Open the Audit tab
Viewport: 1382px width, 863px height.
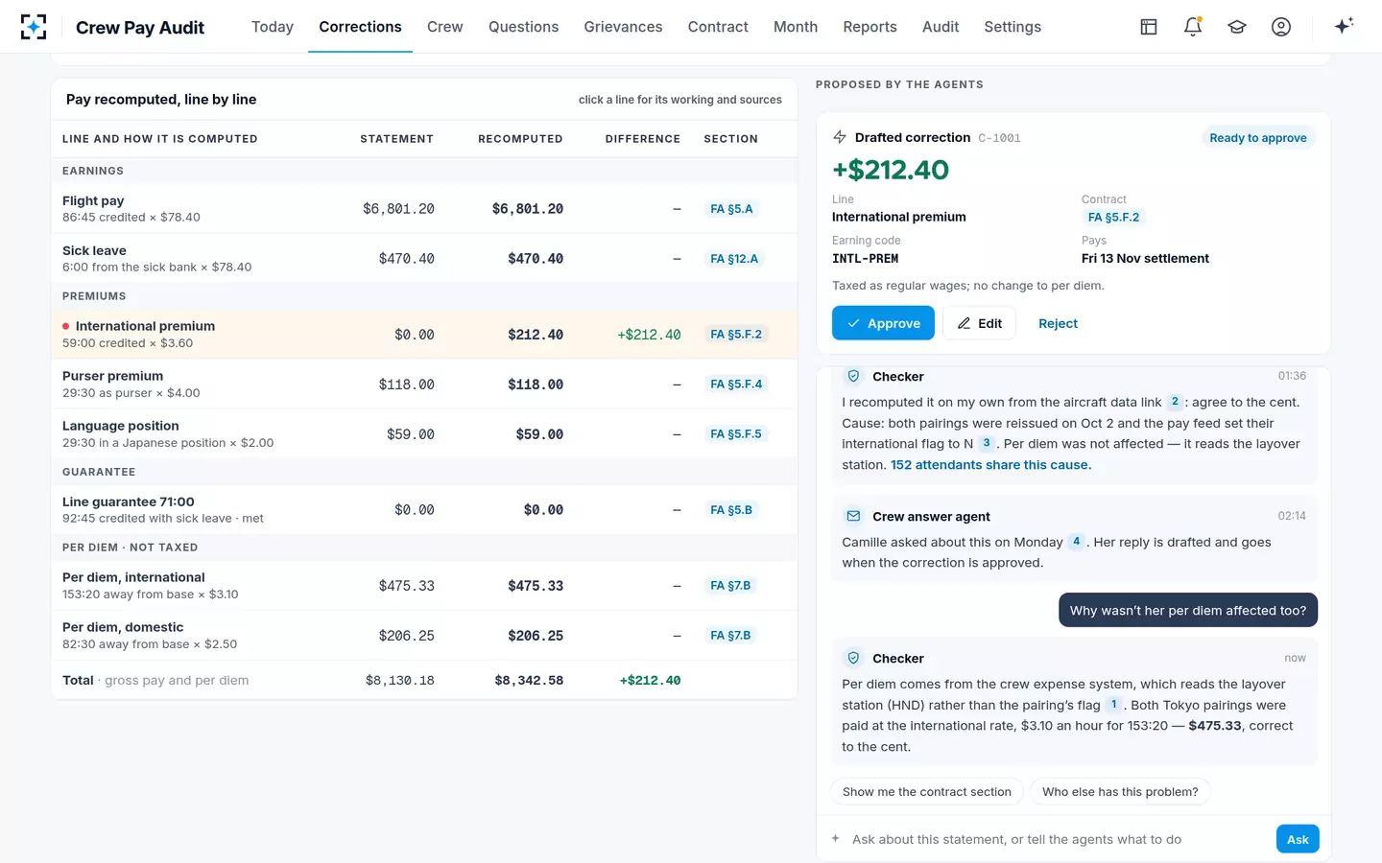tap(941, 27)
